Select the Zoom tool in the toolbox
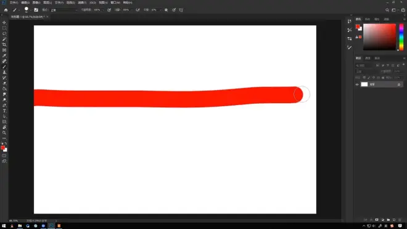The image size is (407, 229). click(x=4, y=133)
